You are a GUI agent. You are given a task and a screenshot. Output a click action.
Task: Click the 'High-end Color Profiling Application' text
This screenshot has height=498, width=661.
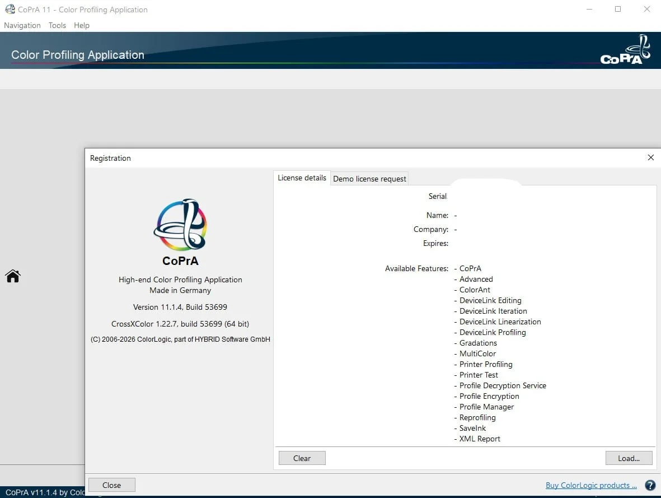click(180, 280)
